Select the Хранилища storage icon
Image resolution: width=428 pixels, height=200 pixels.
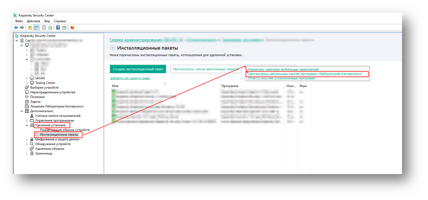32,153
